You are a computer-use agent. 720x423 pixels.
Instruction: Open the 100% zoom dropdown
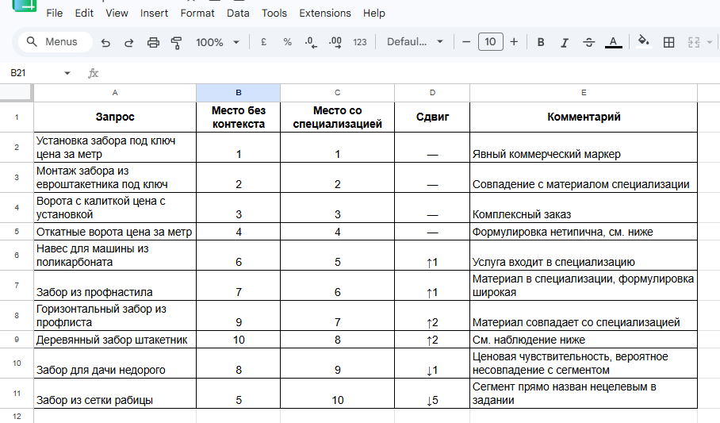tap(217, 42)
